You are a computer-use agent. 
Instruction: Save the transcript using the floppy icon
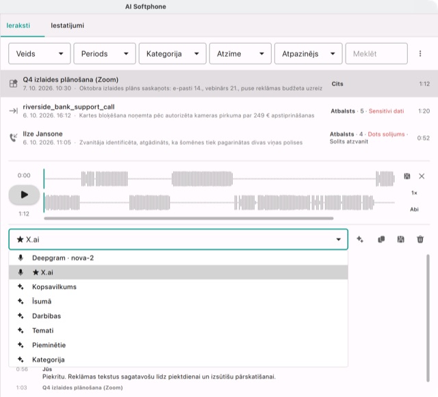click(400, 239)
